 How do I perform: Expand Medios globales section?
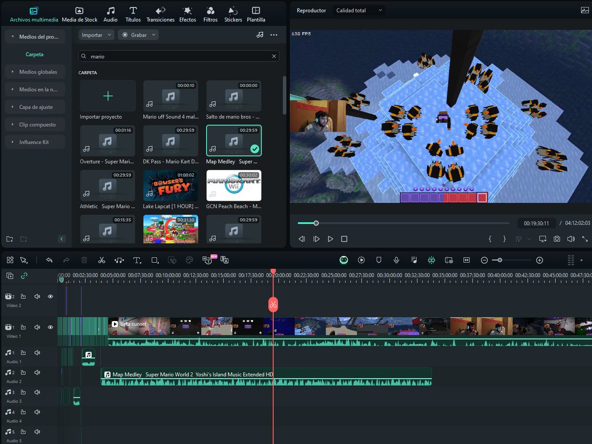click(x=35, y=72)
